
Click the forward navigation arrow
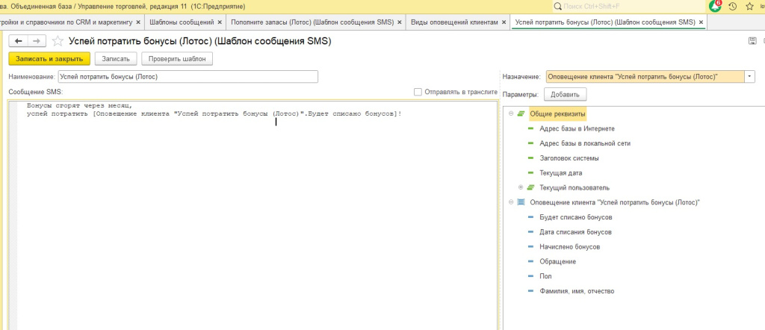tap(35, 40)
